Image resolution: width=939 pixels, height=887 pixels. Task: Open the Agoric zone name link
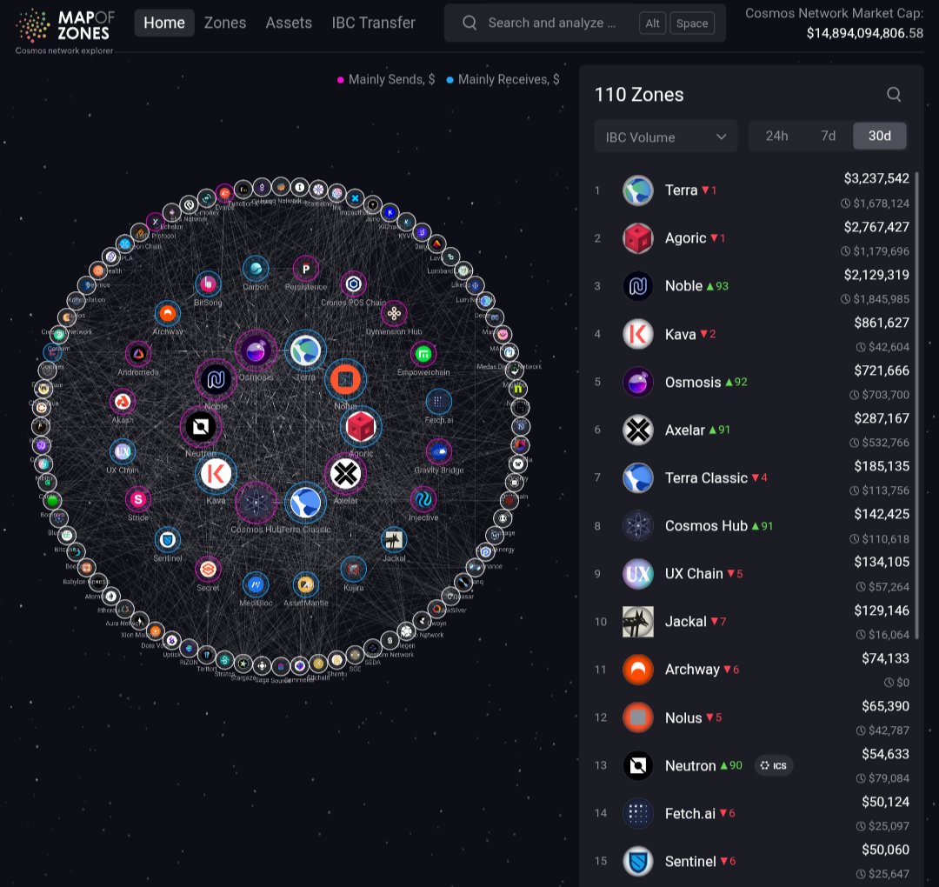pyautogui.click(x=686, y=238)
